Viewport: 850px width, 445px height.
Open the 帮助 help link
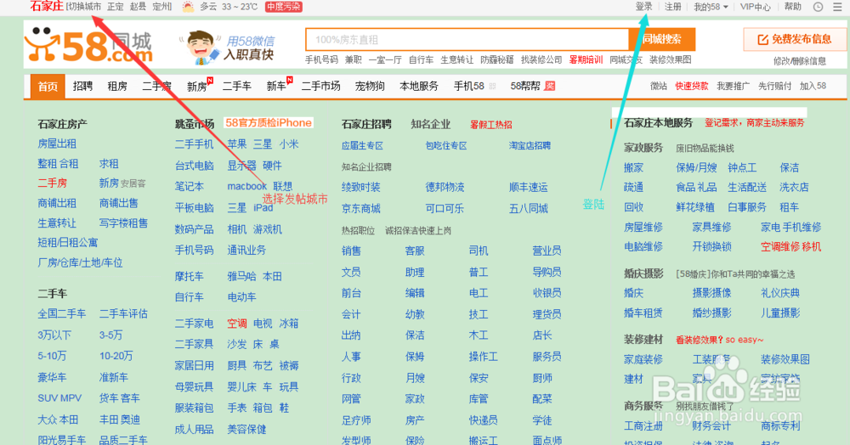tap(792, 7)
